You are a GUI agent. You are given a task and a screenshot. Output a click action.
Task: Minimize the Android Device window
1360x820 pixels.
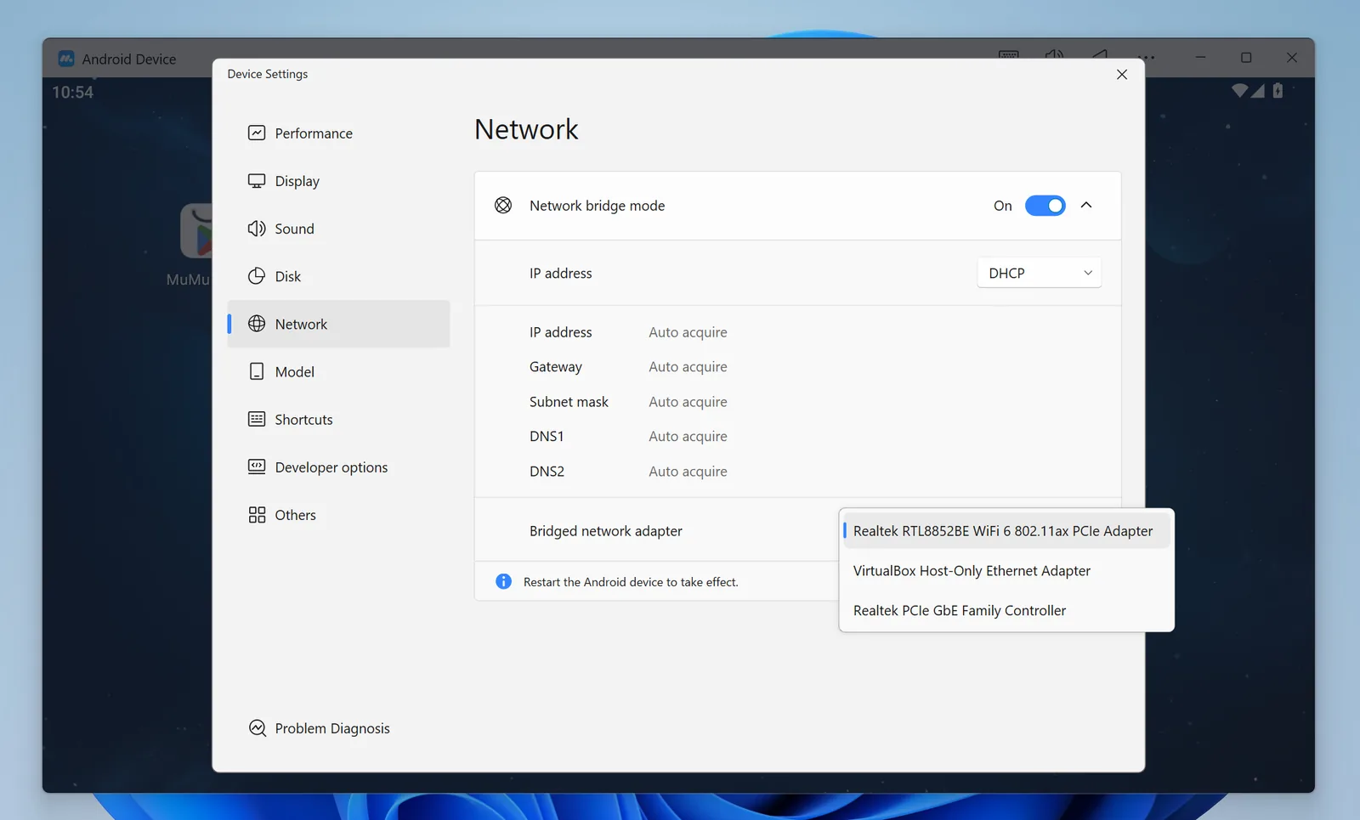(x=1200, y=58)
